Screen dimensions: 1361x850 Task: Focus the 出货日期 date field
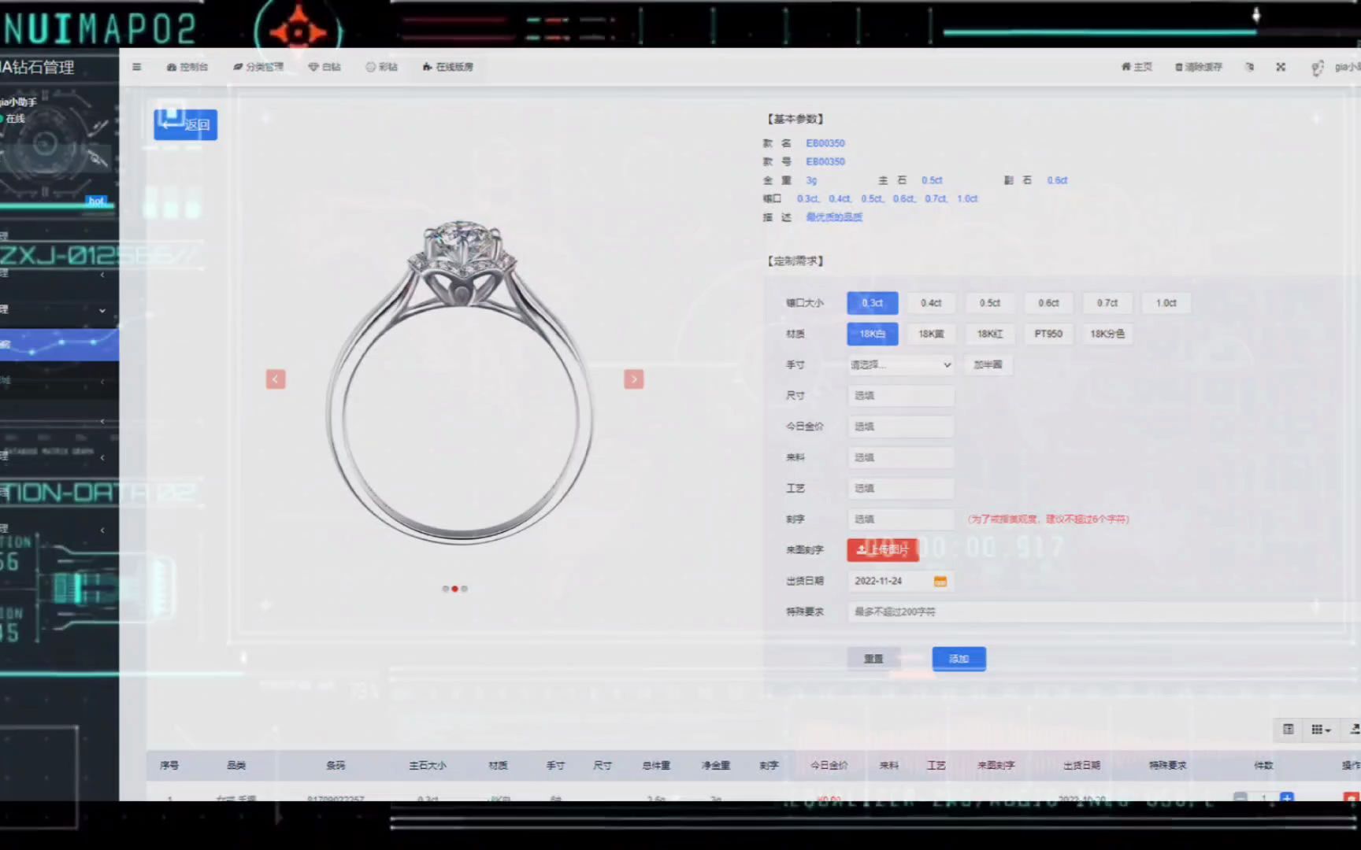pyautogui.click(x=901, y=581)
